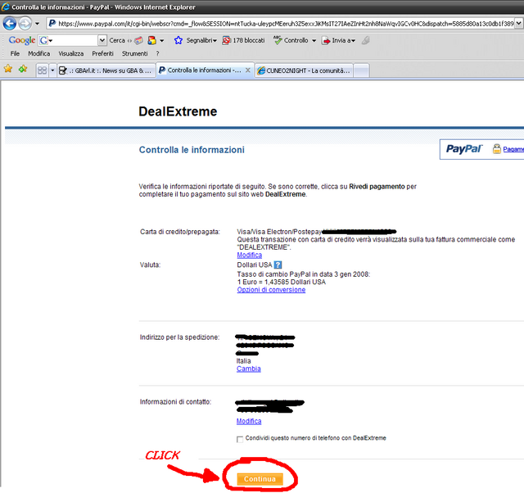Click the Italia country text
This screenshot has width=524, height=493.
tap(244, 361)
